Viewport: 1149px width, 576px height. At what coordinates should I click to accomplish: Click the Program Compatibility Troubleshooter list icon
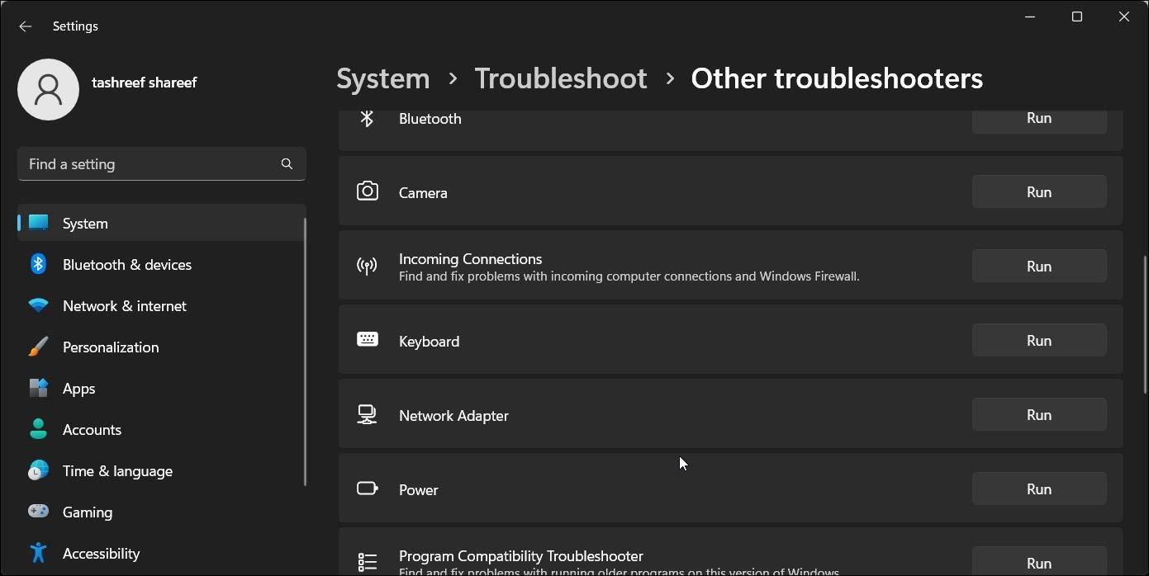(x=368, y=560)
